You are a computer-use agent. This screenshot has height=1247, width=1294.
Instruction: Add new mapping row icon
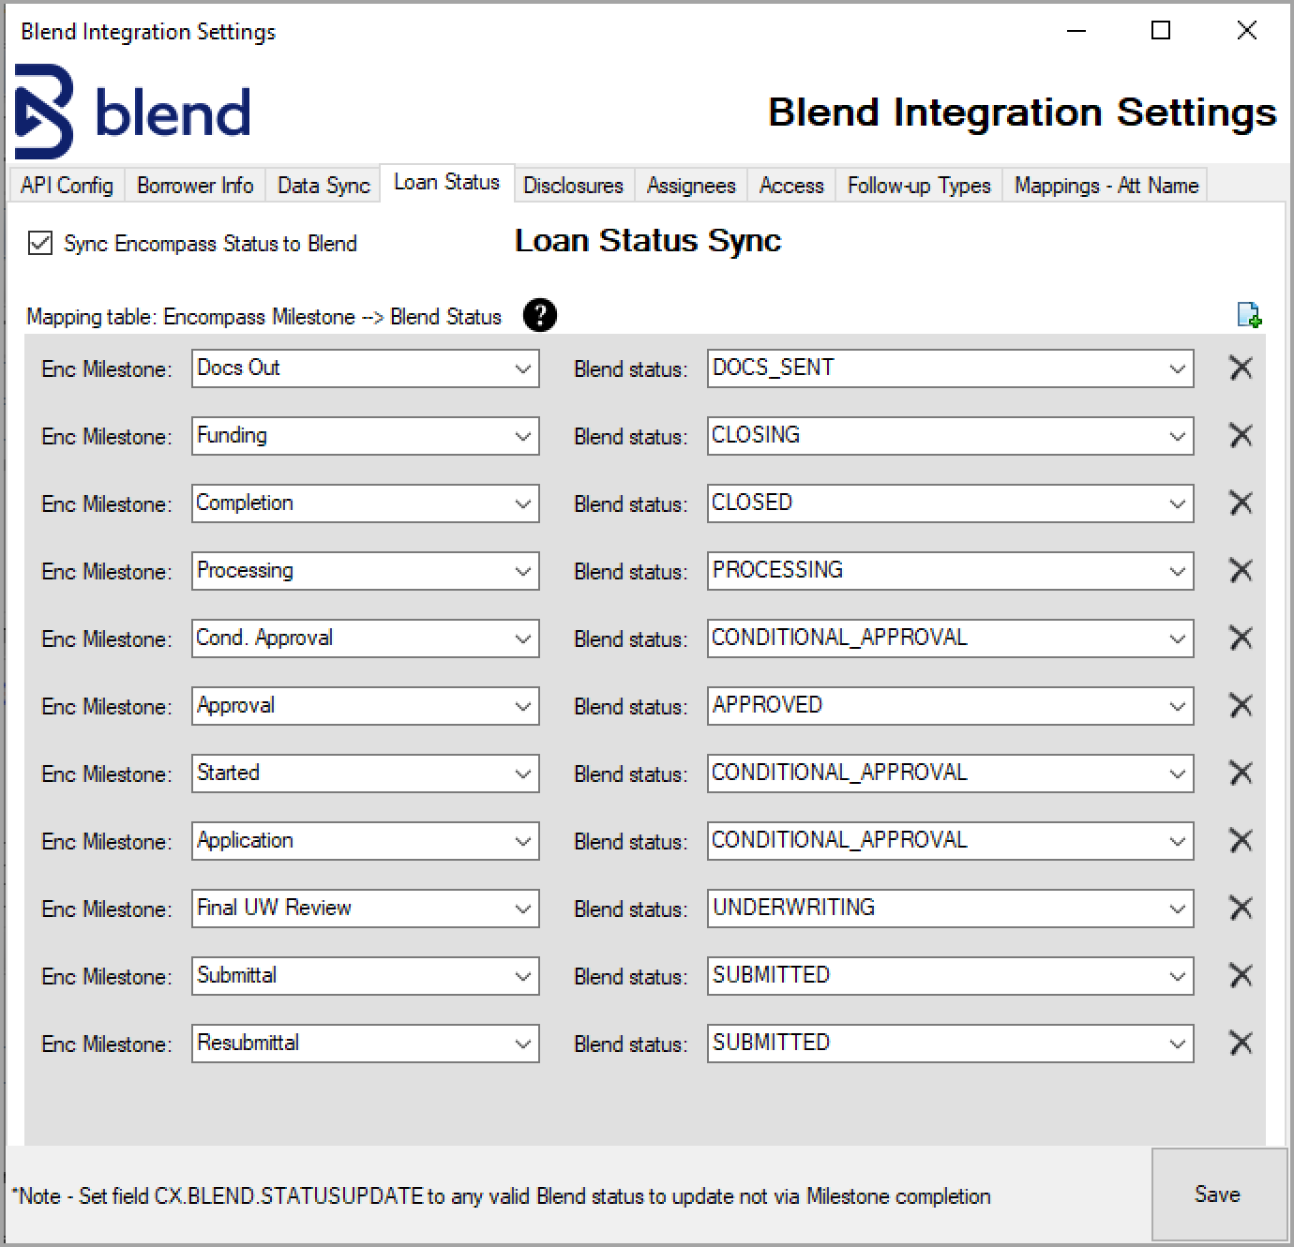(1249, 315)
